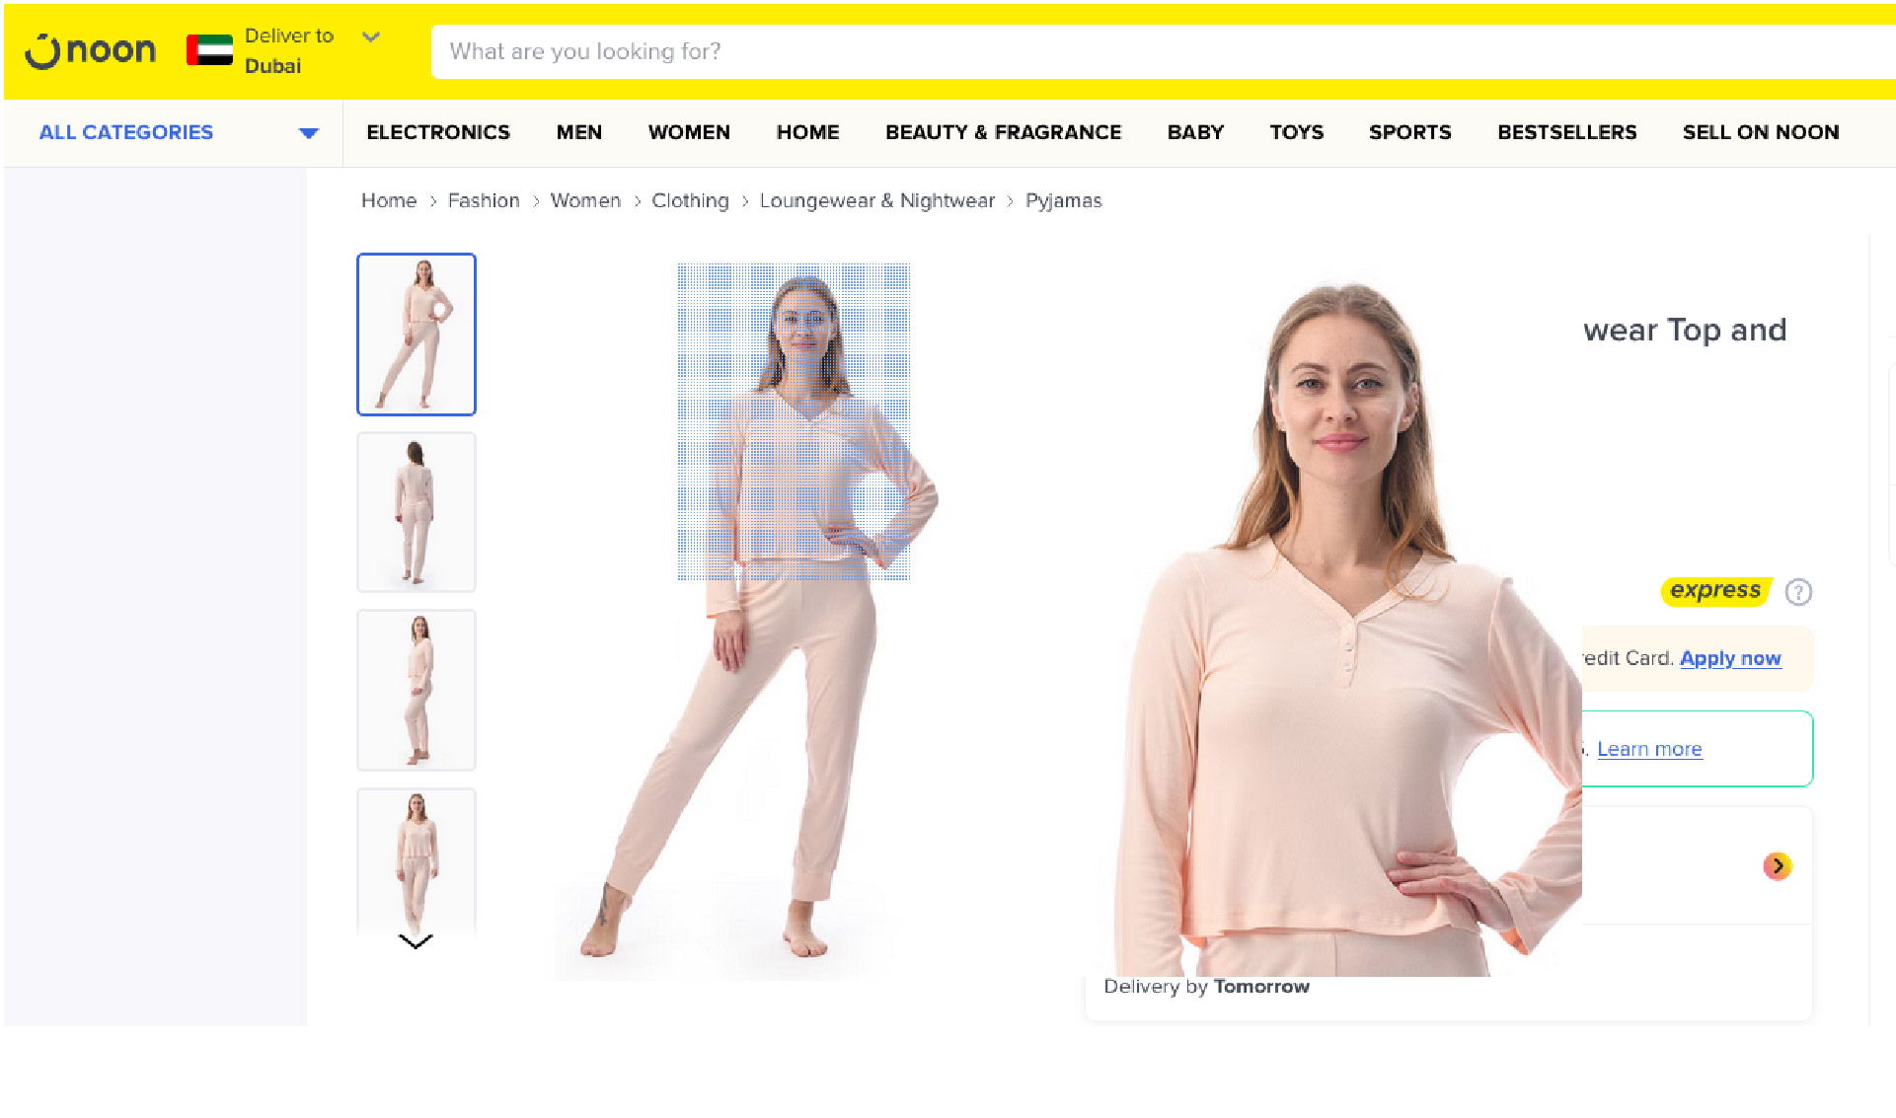Click the UAE flag icon
The height and width of the screenshot is (1118, 1896).
(x=209, y=50)
